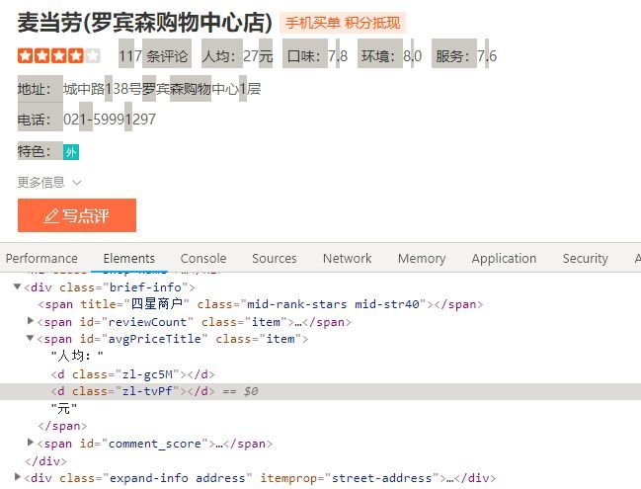Click the teal 外 takeaway feature icon
This screenshot has width=641, height=489.
[x=71, y=152]
